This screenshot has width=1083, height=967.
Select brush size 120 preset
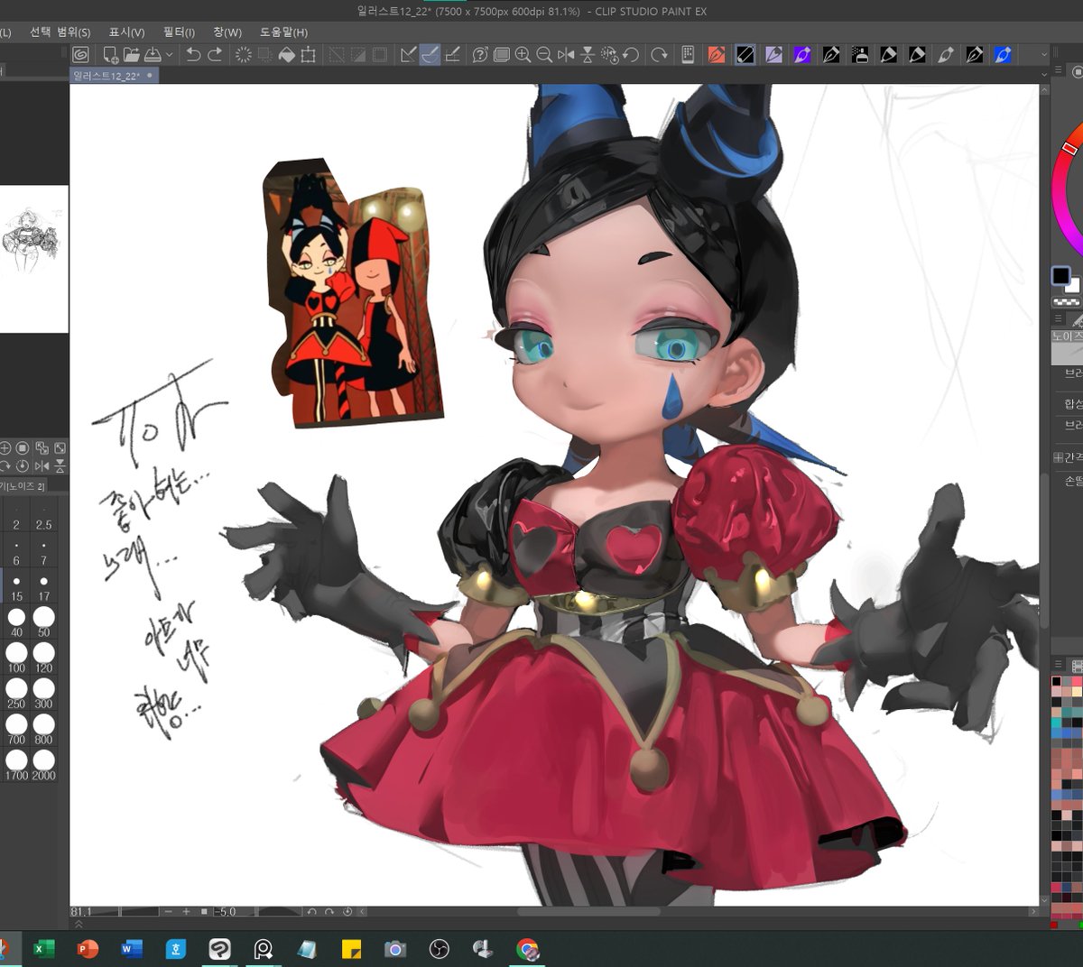pyautogui.click(x=43, y=658)
